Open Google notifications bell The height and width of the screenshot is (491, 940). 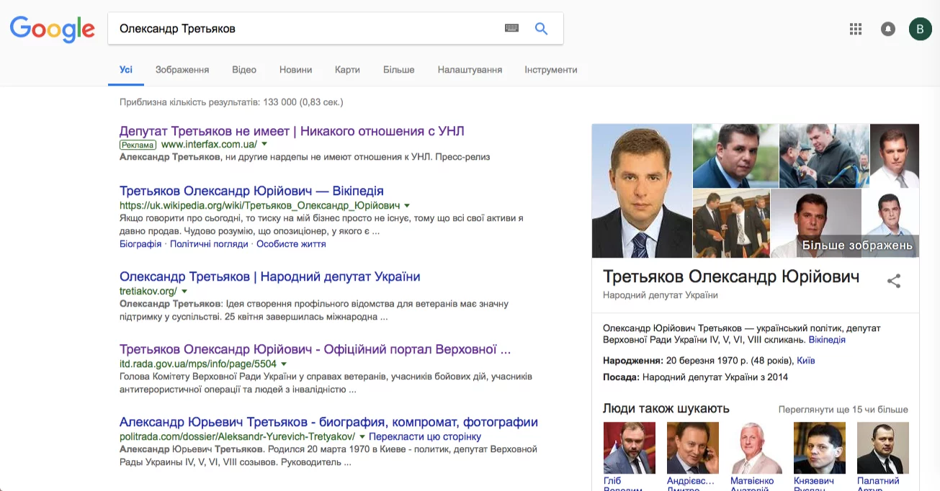[x=888, y=29]
